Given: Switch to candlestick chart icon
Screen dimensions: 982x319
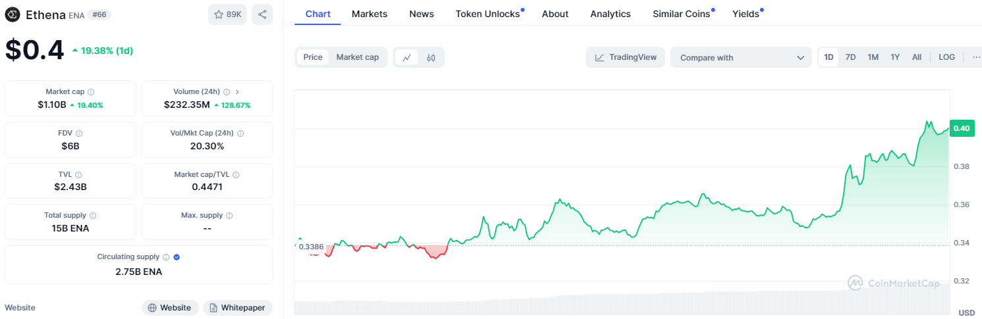Looking at the screenshot, I should pyautogui.click(x=431, y=57).
